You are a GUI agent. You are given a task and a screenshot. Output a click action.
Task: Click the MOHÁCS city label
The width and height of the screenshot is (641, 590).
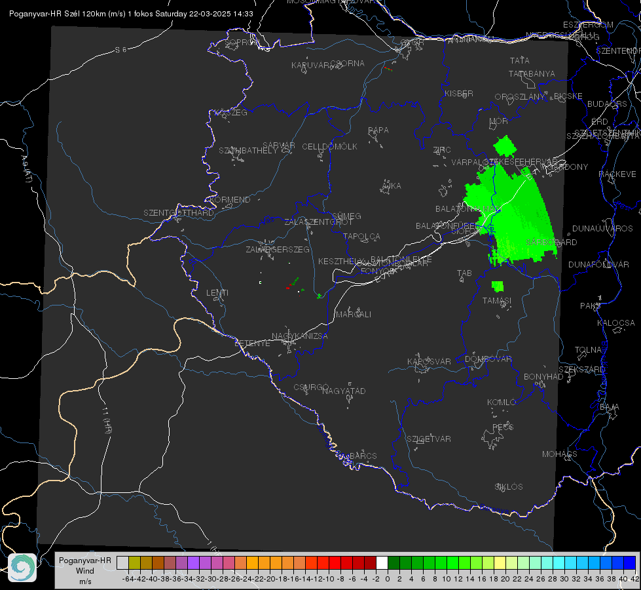coord(559,454)
